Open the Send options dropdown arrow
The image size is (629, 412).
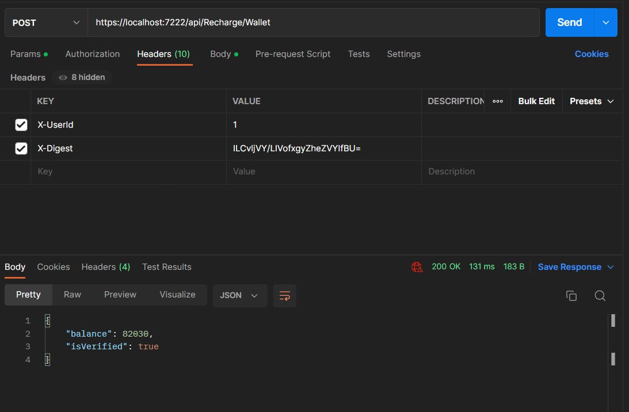606,22
